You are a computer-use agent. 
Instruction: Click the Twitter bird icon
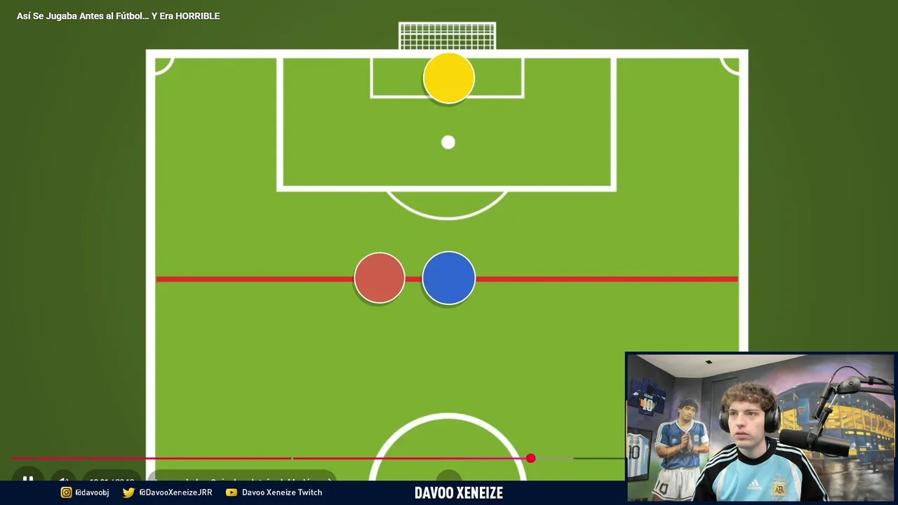[x=128, y=492]
